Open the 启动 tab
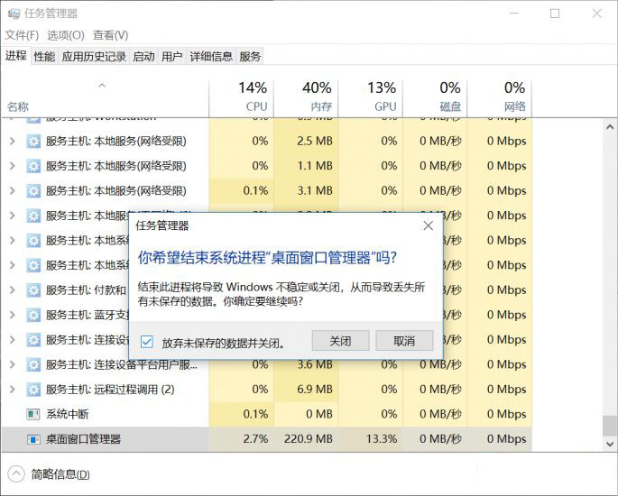618x496 pixels. 143,56
